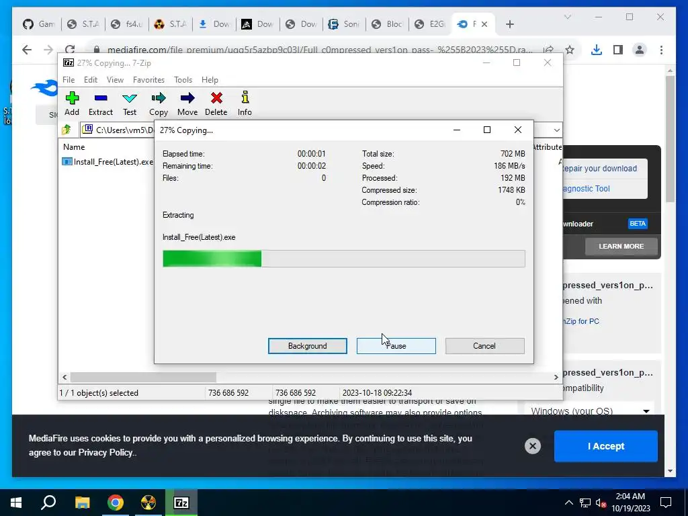The image size is (688, 516).
Task: Click the I Accept cookies button
Action: pyautogui.click(x=605, y=446)
